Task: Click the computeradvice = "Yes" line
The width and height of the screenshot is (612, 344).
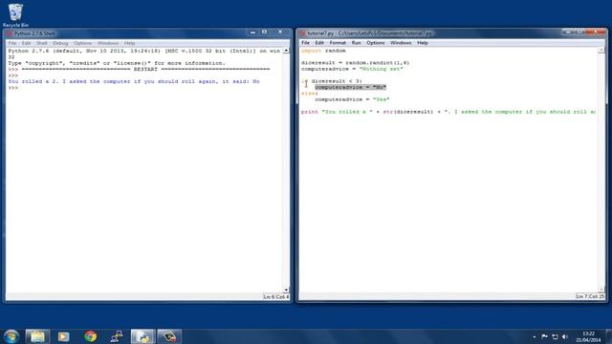Action: (352, 99)
